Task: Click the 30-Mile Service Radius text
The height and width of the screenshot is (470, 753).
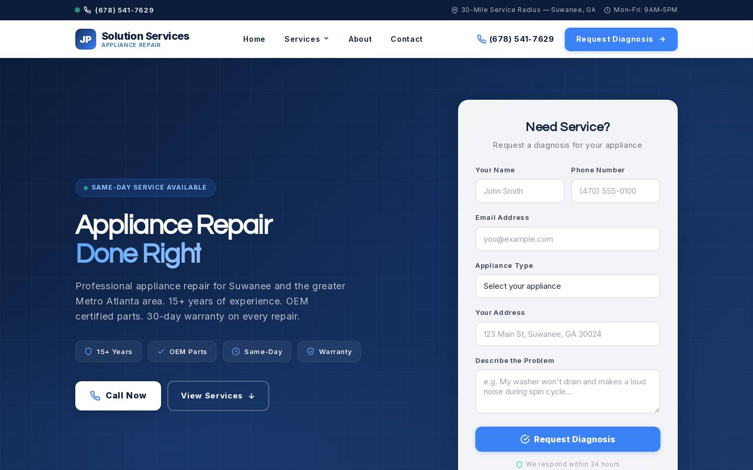Action: [528, 10]
